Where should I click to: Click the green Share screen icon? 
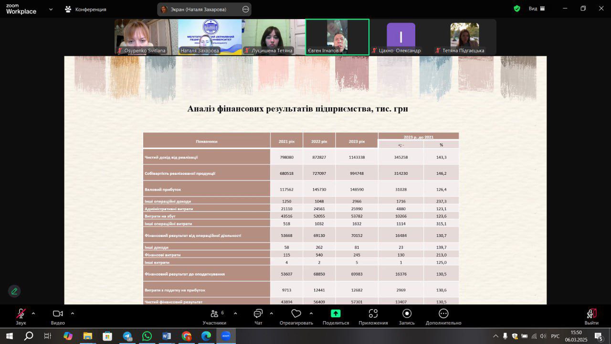pos(336,314)
